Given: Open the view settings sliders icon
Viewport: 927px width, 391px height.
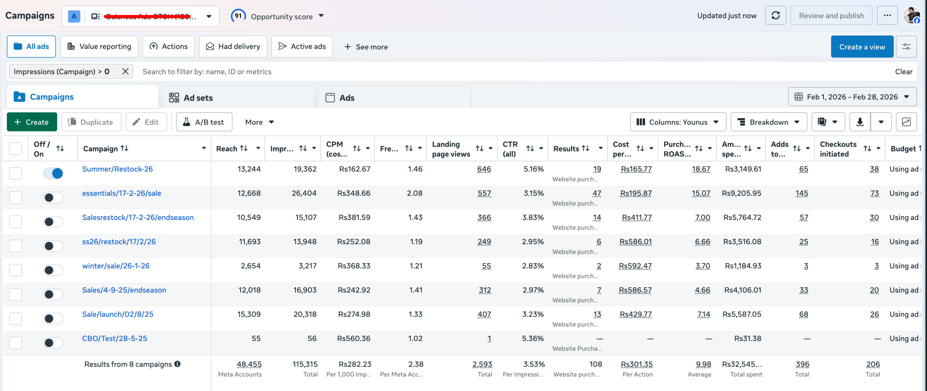Looking at the screenshot, I should 906,47.
